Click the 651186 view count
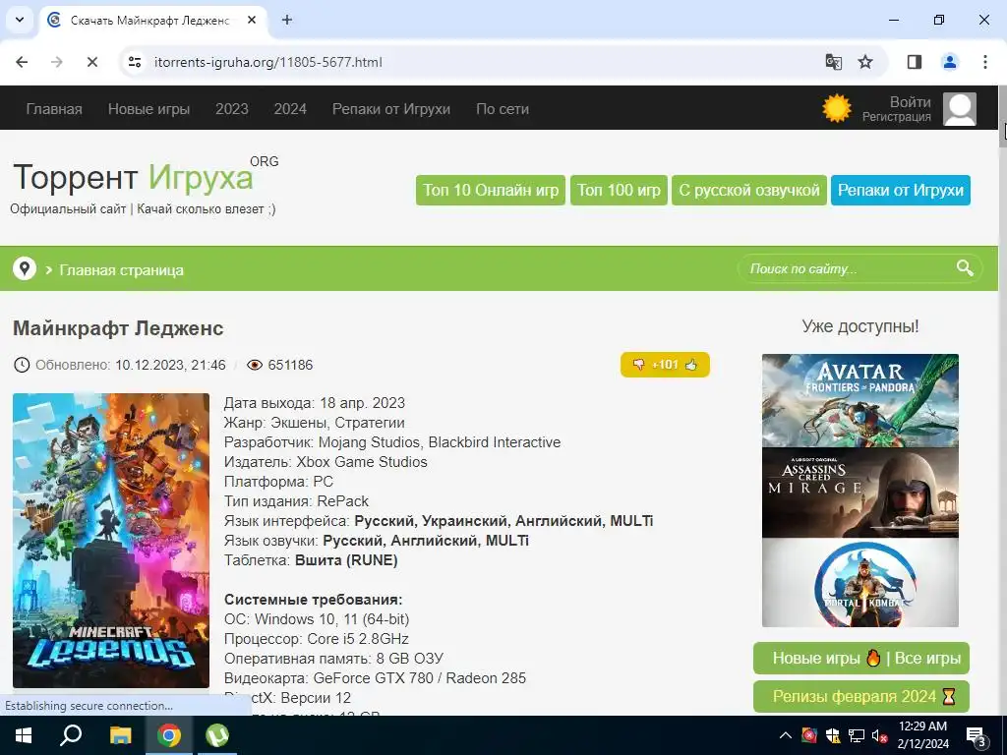Screen dimensions: 1007x755 click(290, 366)
